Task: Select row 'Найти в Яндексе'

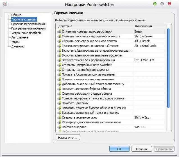Action: click(x=110, y=127)
